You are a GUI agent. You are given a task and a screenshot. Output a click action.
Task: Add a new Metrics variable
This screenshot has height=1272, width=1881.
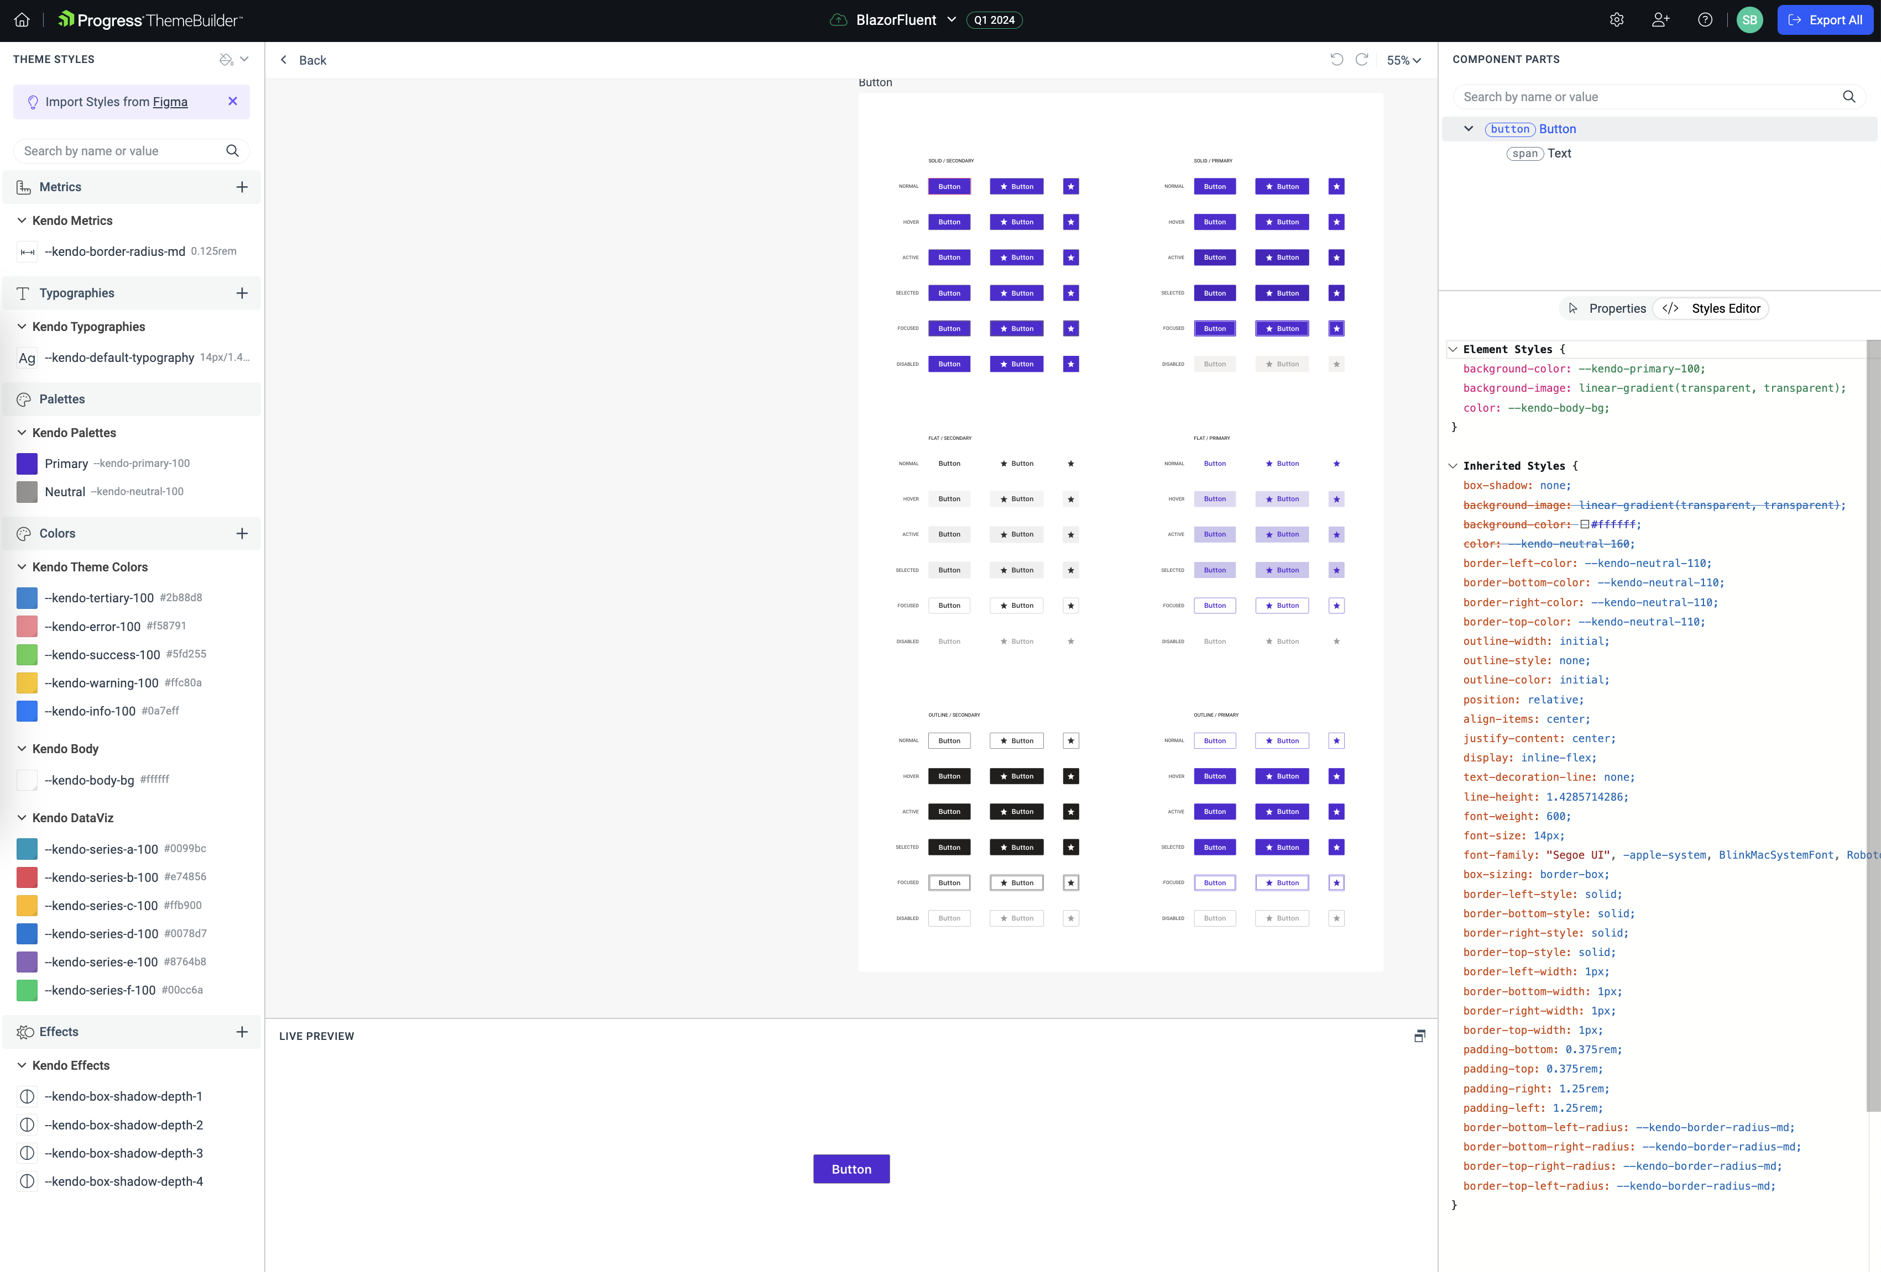[x=242, y=188]
